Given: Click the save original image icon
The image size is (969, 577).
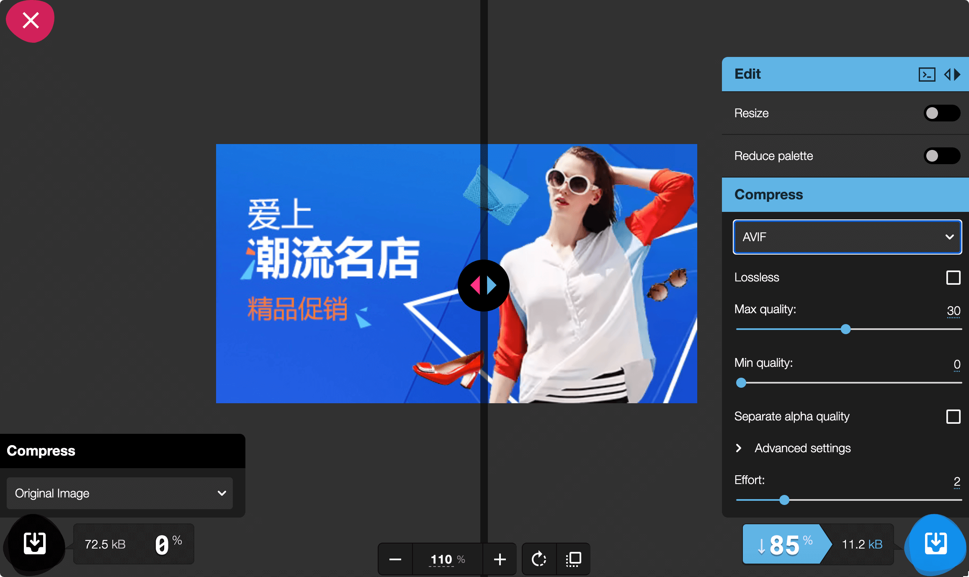Looking at the screenshot, I should pyautogui.click(x=35, y=542).
